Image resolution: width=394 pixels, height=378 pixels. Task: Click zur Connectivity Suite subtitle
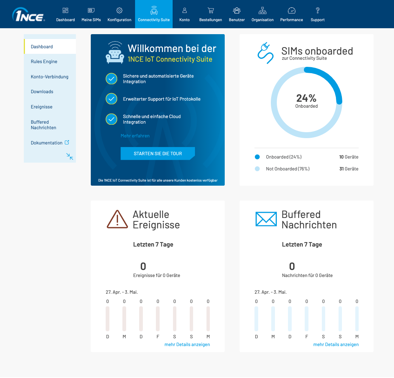tap(304, 58)
